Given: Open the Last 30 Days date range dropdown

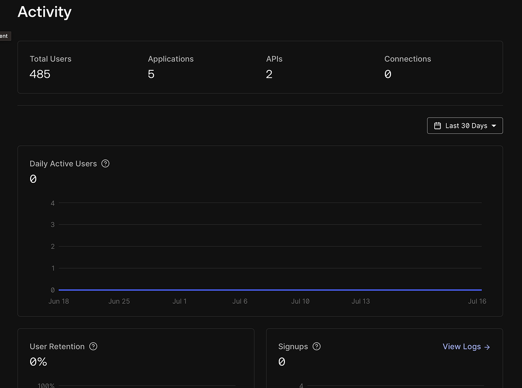Looking at the screenshot, I should point(464,125).
